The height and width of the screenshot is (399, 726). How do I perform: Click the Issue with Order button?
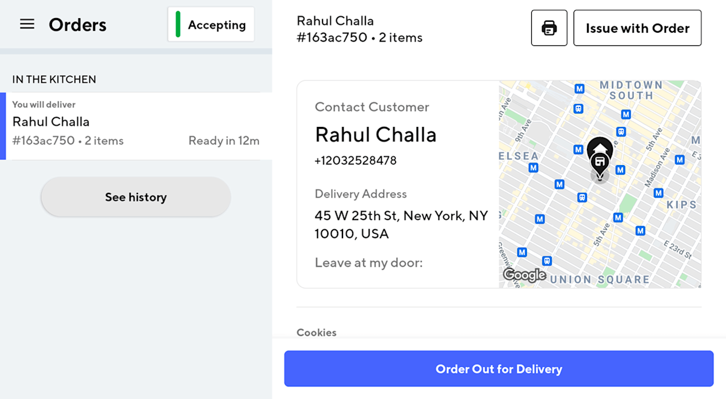coord(637,27)
